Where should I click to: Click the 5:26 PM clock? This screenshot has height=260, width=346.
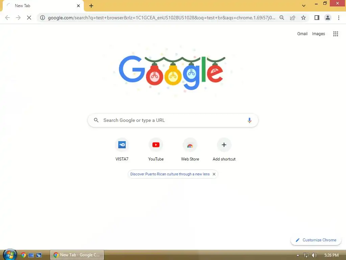pyautogui.click(x=331, y=255)
